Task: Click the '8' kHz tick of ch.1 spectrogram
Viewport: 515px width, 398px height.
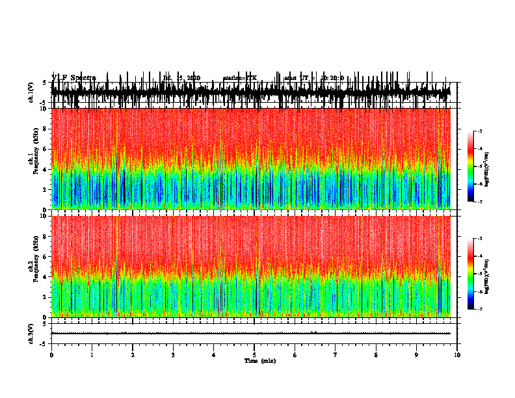Action: click(45, 129)
